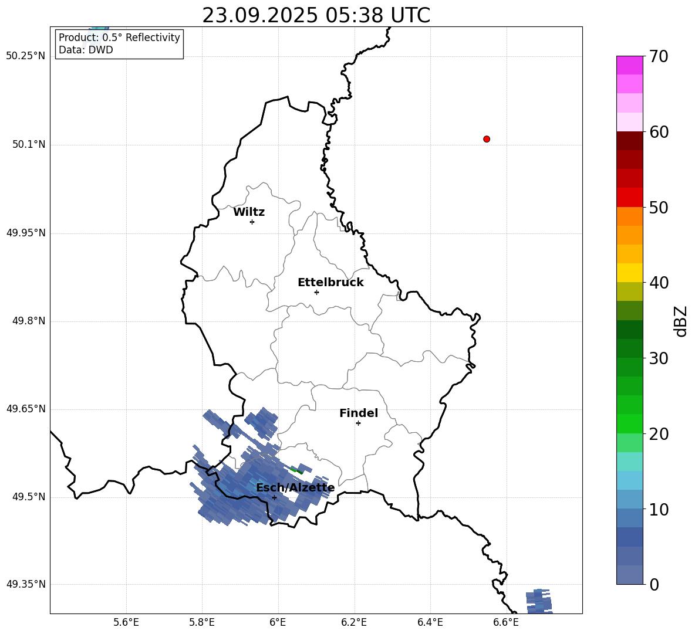Click the 6.6°E longitude label

tap(506, 622)
